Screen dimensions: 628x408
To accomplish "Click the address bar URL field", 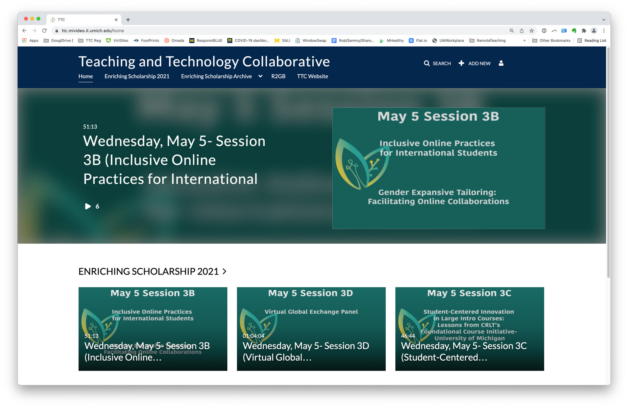I will point(282,31).
